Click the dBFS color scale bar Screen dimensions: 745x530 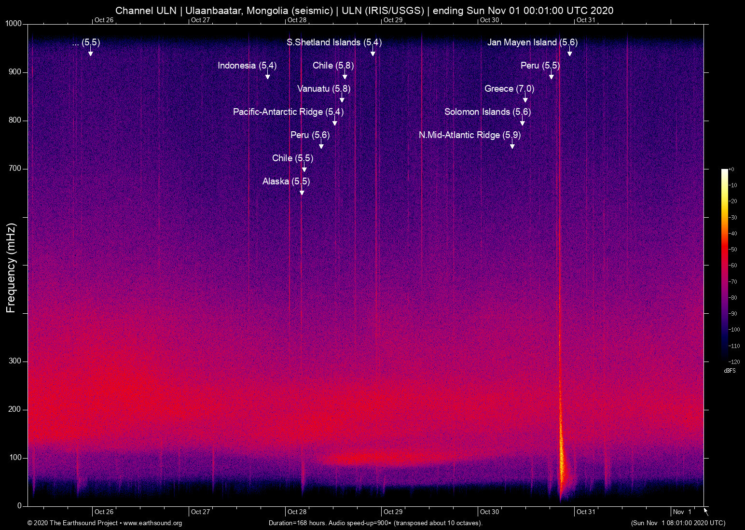(724, 265)
